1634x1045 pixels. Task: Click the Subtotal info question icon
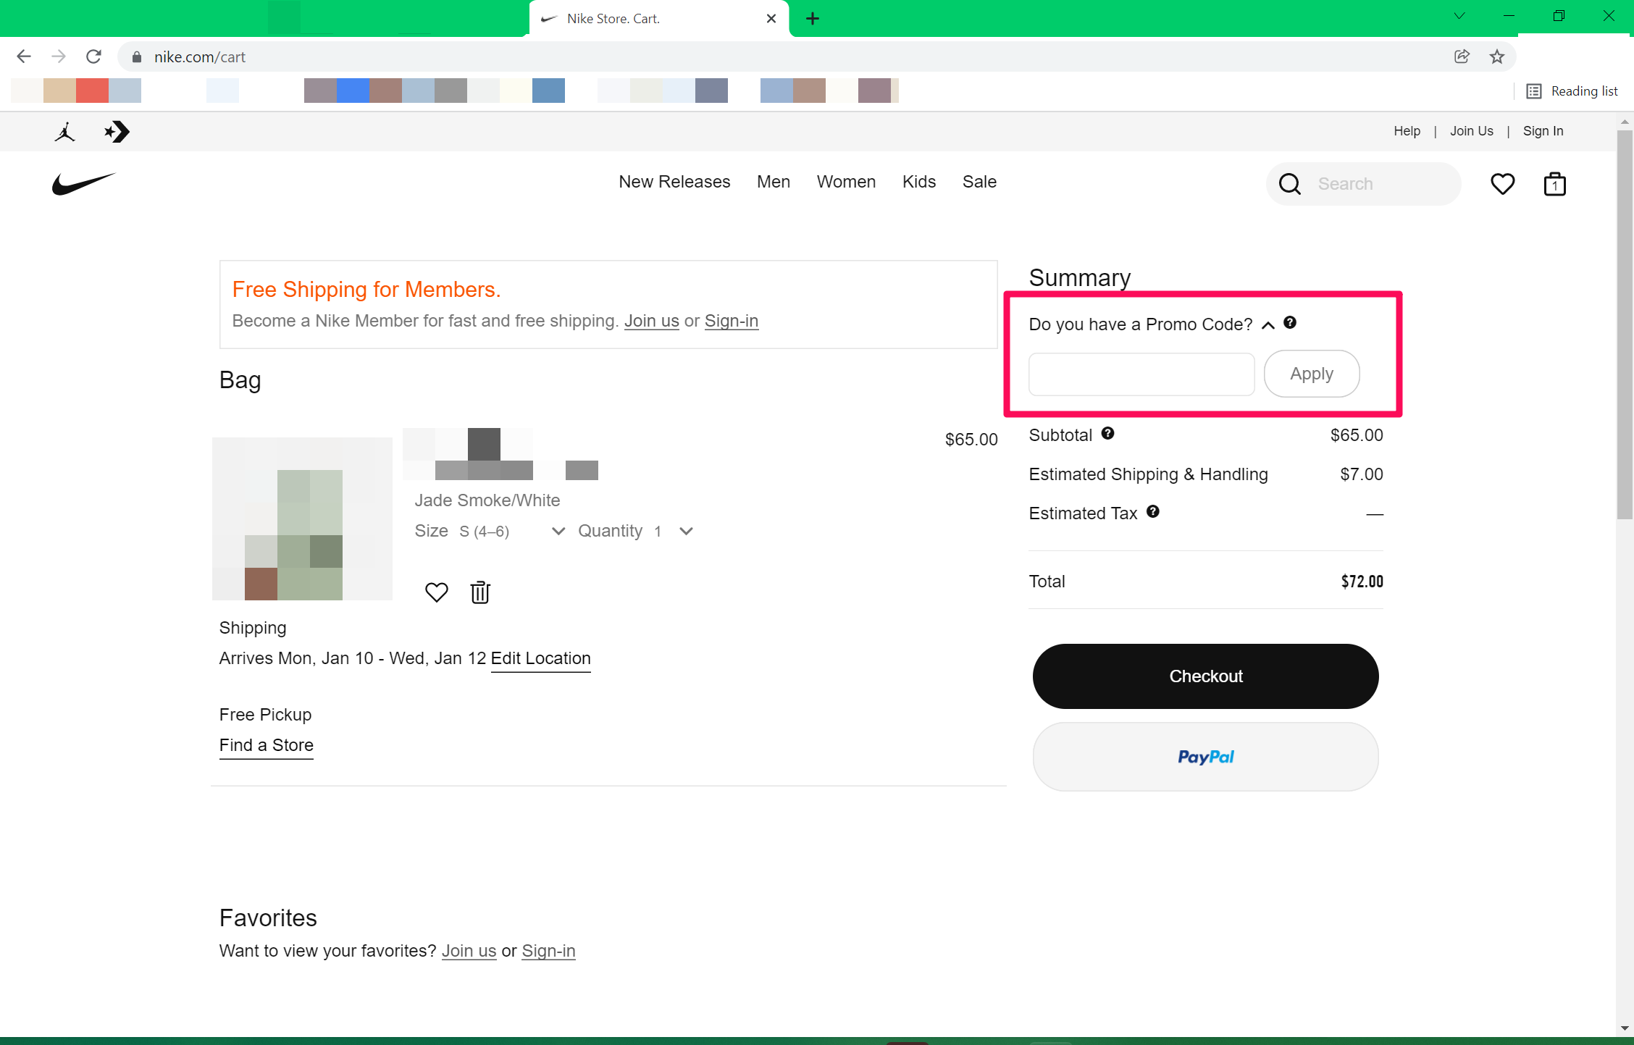[1107, 433]
